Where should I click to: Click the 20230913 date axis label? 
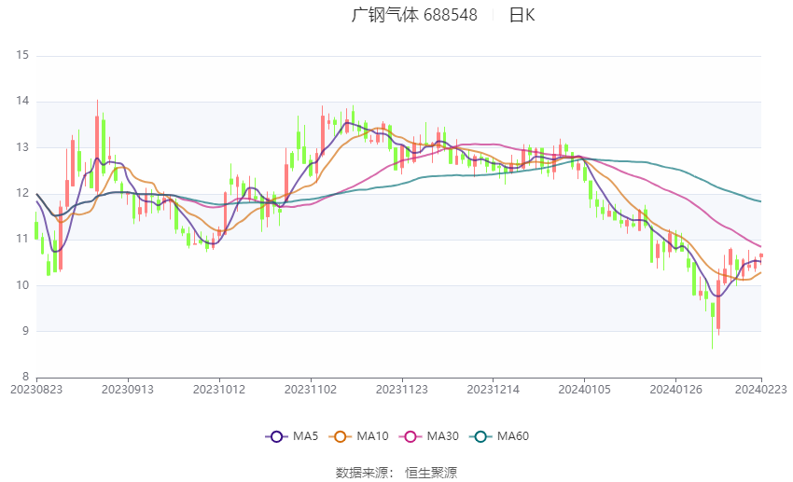pyautogui.click(x=128, y=390)
